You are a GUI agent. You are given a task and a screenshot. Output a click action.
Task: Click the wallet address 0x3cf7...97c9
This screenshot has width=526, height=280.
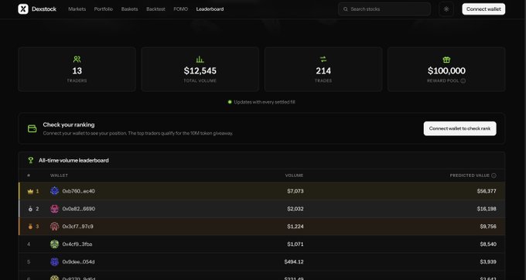[x=78, y=227]
